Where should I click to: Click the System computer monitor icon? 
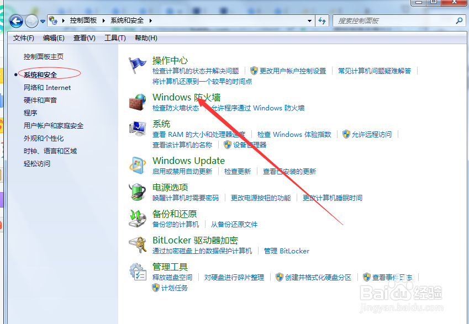[x=138, y=129]
